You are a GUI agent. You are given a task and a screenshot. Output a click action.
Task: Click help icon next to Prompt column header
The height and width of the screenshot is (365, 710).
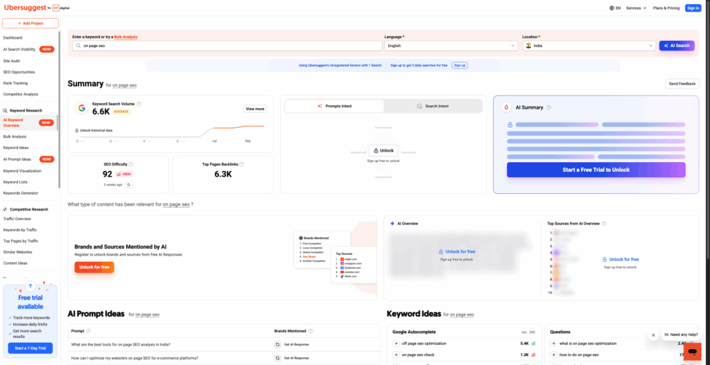pos(88,331)
